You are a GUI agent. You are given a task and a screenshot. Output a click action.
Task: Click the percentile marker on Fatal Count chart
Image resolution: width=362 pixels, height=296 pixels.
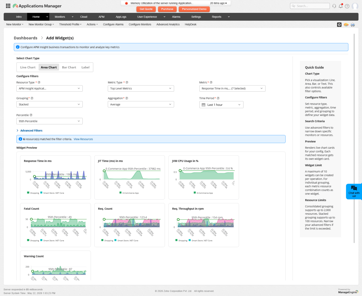31,219
